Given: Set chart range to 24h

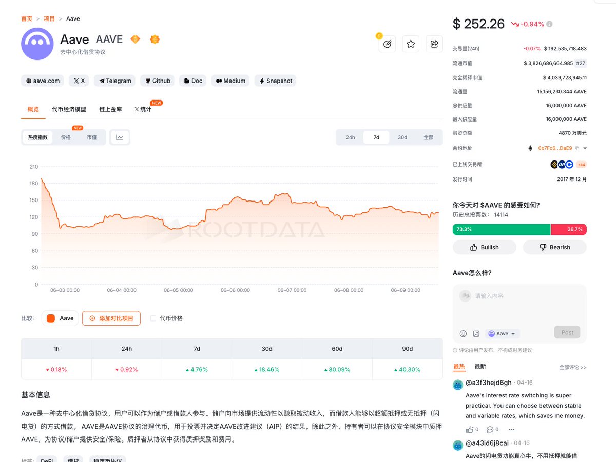Looking at the screenshot, I should click(351, 137).
